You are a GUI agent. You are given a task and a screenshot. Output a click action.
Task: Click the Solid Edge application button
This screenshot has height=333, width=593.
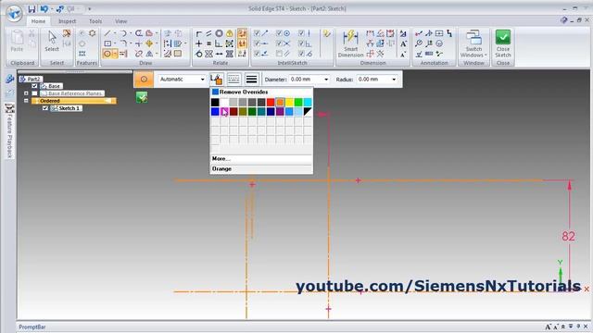pos(15,13)
